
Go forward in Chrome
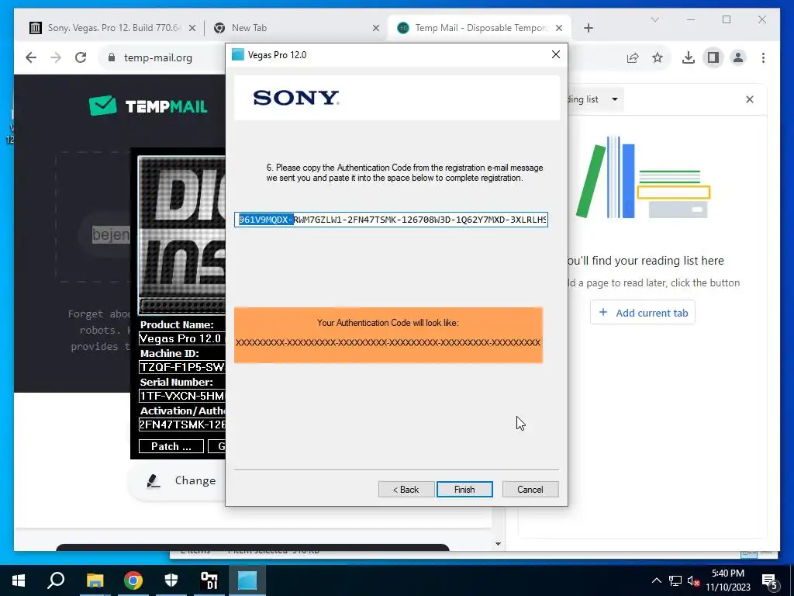pos(56,57)
